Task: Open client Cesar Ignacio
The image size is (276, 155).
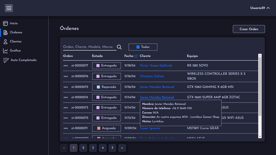Action: pos(150,128)
